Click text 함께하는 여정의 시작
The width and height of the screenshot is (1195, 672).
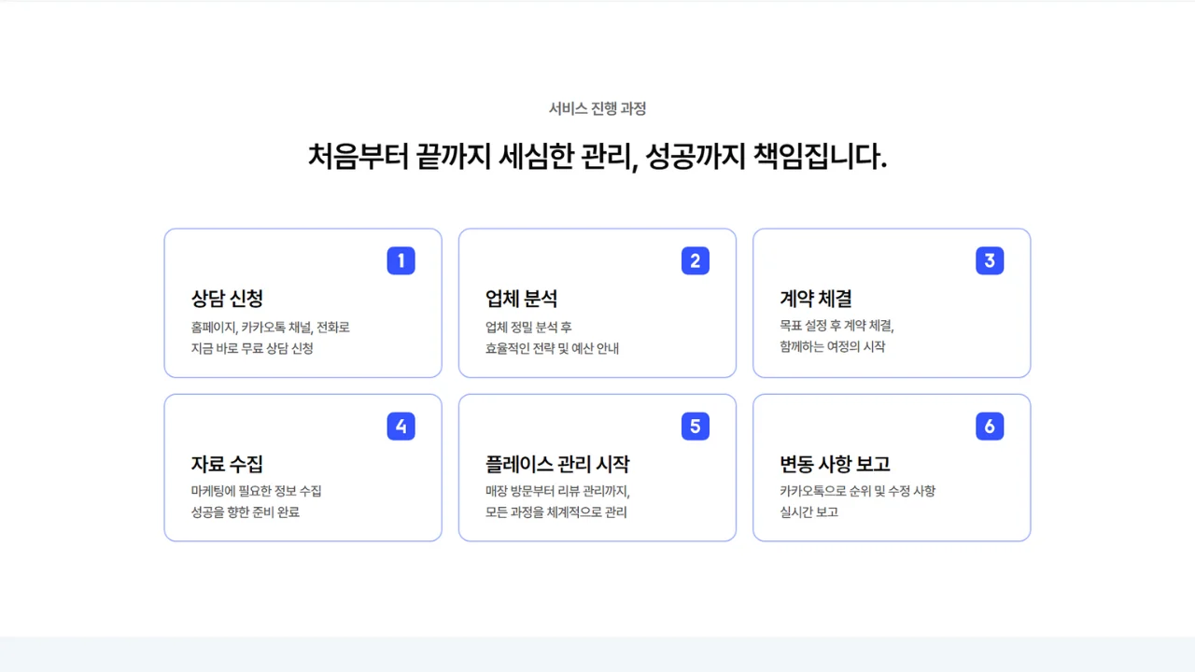[833, 347]
